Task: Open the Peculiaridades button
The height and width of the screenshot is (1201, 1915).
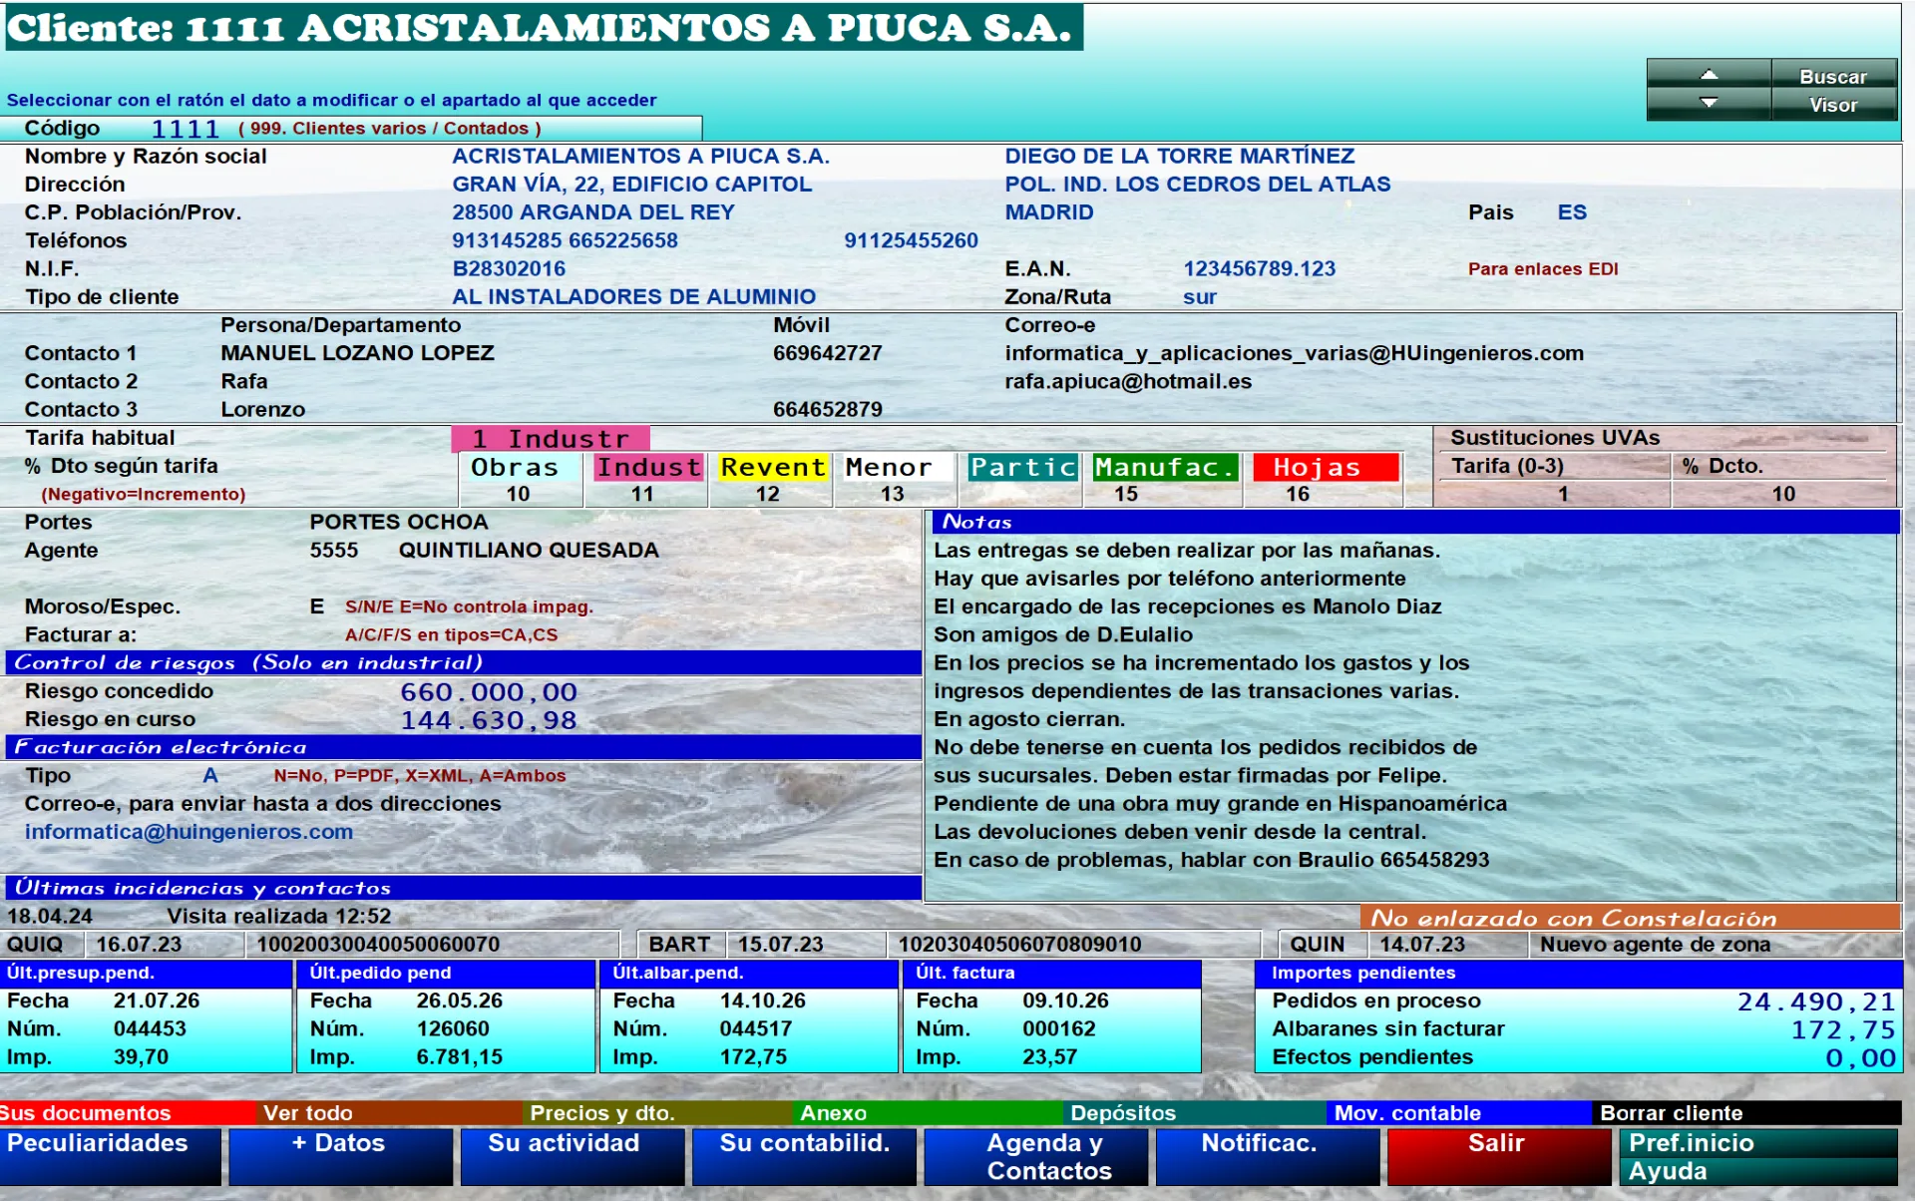Action: point(111,1156)
